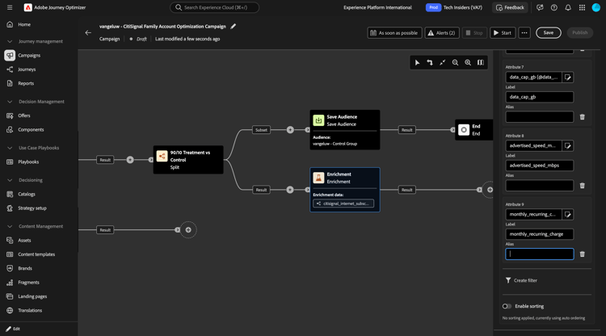Toggle the canvas map view icon
The height and width of the screenshot is (336, 606).
pyautogui.click(x=481, y=62)
